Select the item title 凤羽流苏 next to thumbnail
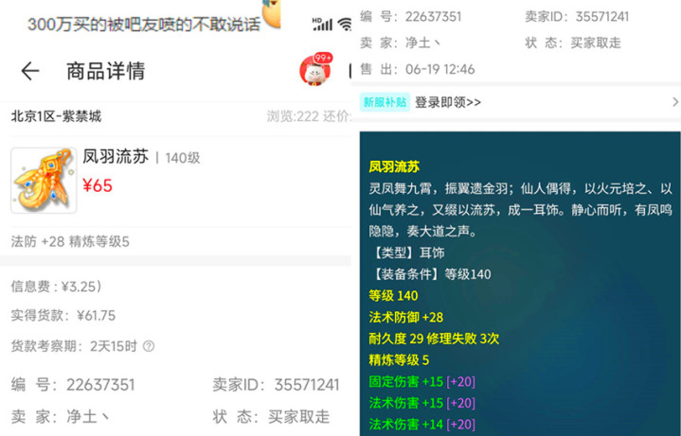 coord(116,157)
